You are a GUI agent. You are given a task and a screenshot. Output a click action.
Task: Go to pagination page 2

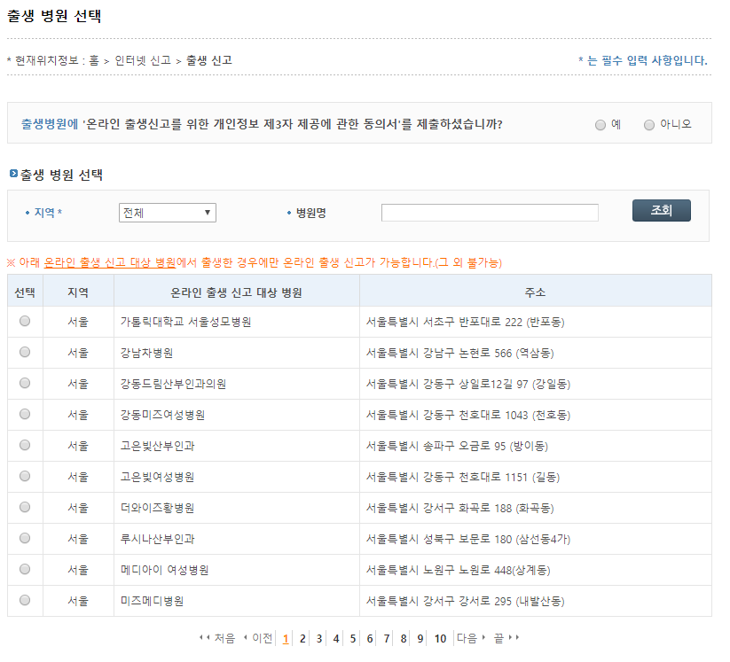click(302, 638)
